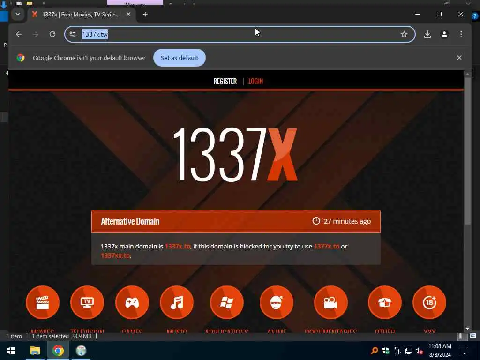Open the Other box category icon
The height and width of the screenshot is (360, 480).
385,302
